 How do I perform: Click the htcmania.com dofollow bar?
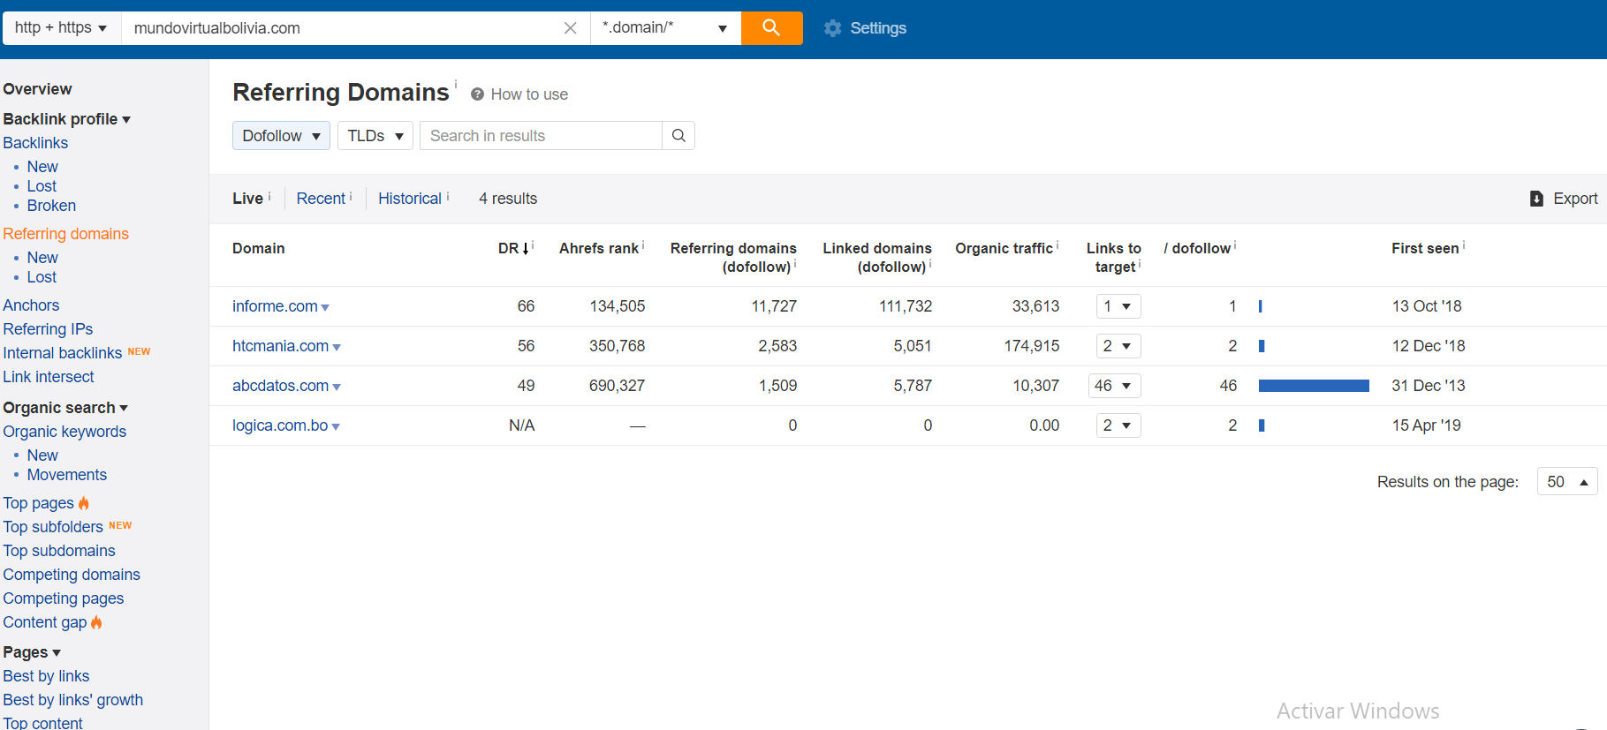[x=1262, y=346]
